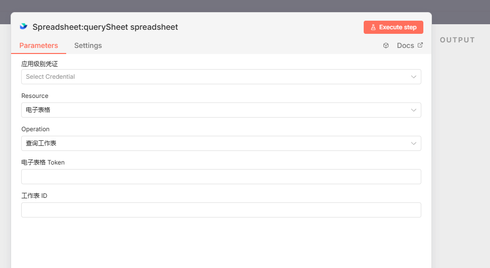Switch to the Parameters tab

(x=39, y=45)
